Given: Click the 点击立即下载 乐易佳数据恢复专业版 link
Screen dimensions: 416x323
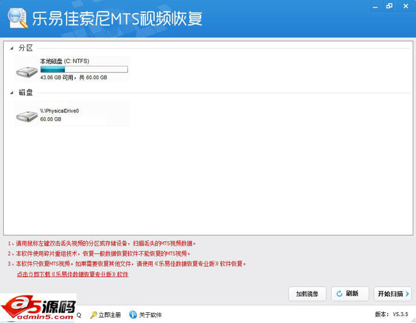Looking at the screenshot, I should pyautogui.click(x=73, y=274).
